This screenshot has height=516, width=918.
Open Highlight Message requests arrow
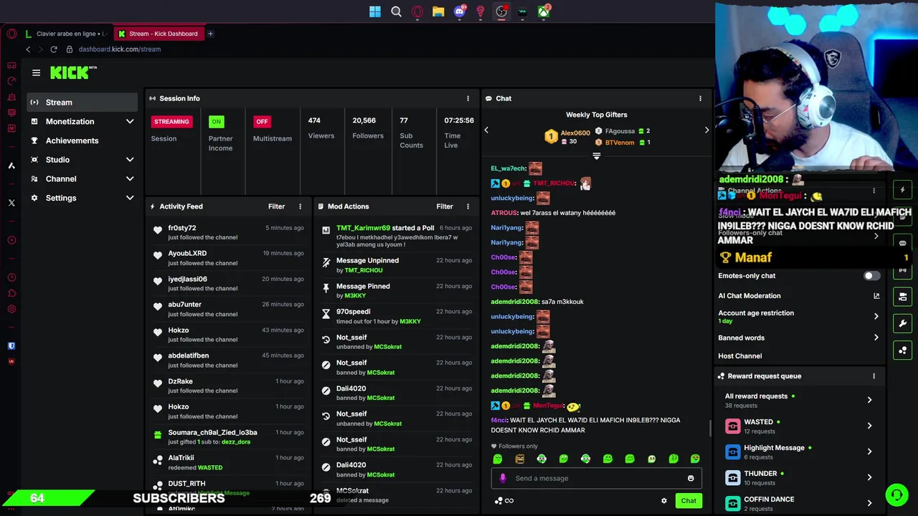[x=869, y=451]
